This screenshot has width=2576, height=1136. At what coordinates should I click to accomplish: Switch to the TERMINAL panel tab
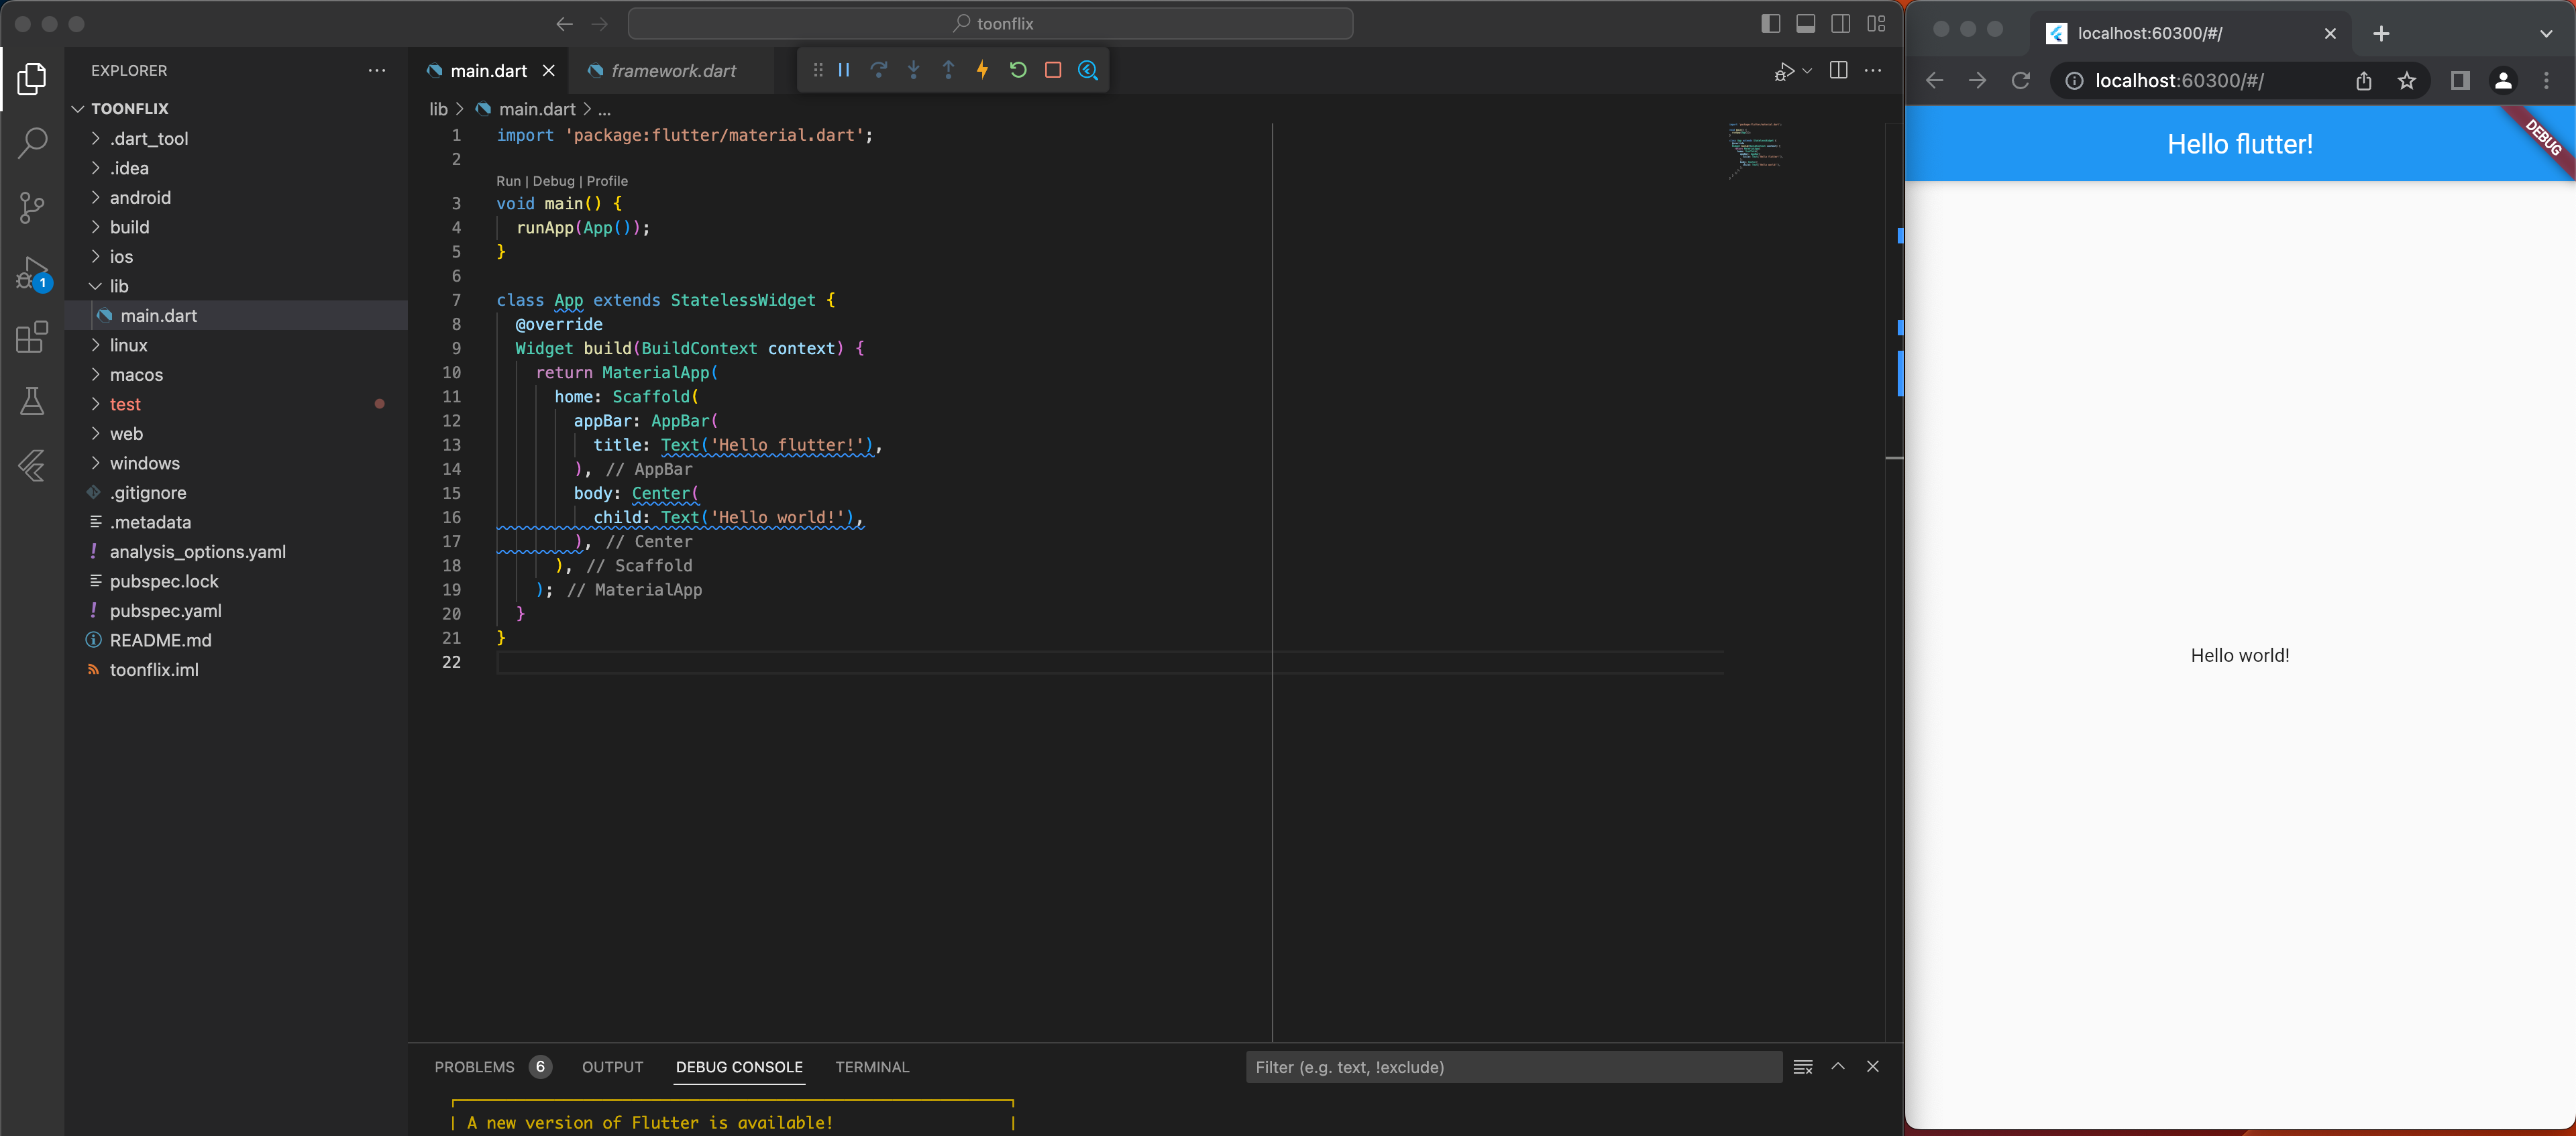(x=872, y=1067)
